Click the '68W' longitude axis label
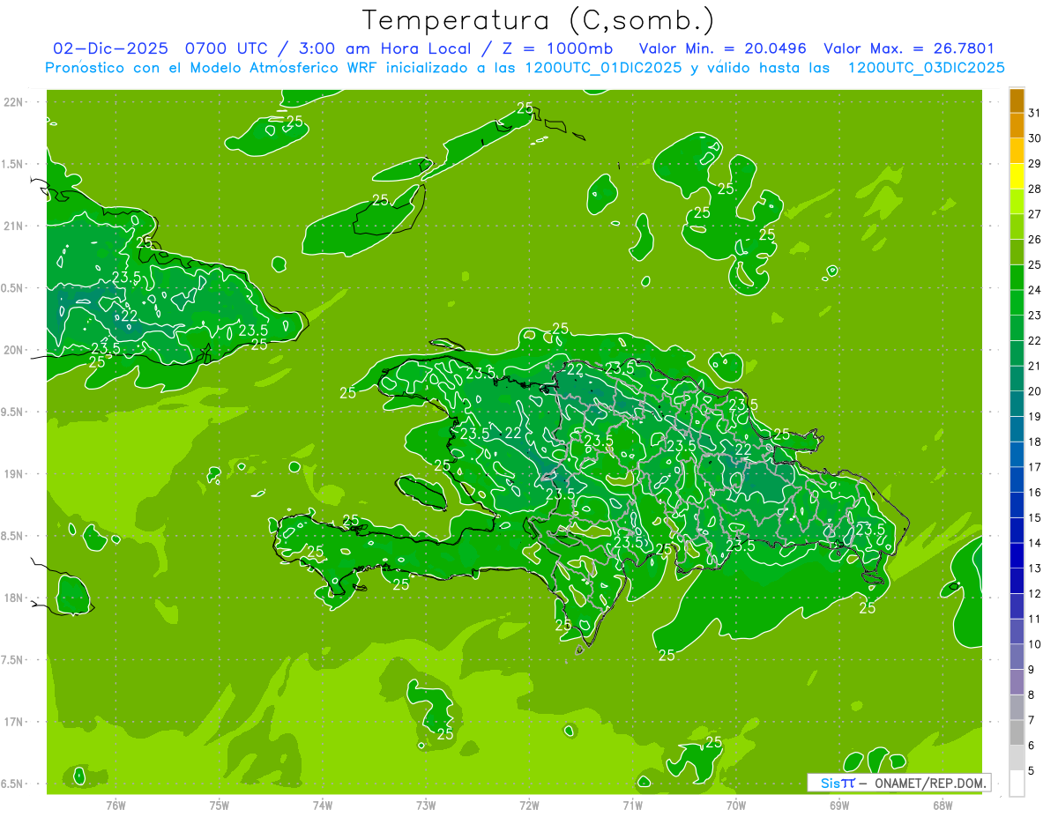1058x817 pixels. [943, 805]
